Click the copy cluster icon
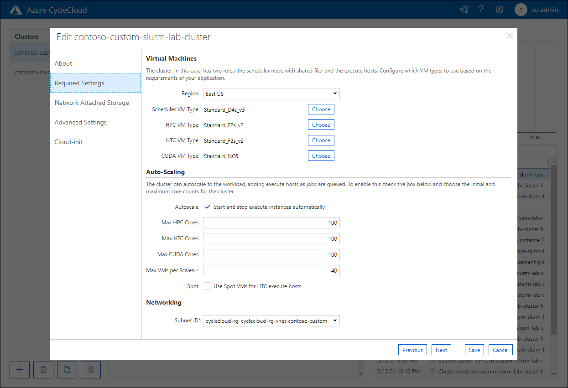 point(67,370)
